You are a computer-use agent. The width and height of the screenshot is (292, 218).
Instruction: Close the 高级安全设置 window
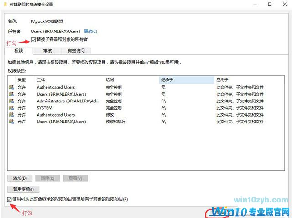pyautogui.click(x=285, y=4)
